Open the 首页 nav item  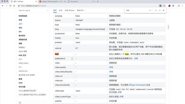tap(55, 10)
